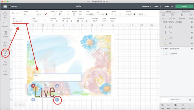Open the Fill dropdown

coord(40,14)
